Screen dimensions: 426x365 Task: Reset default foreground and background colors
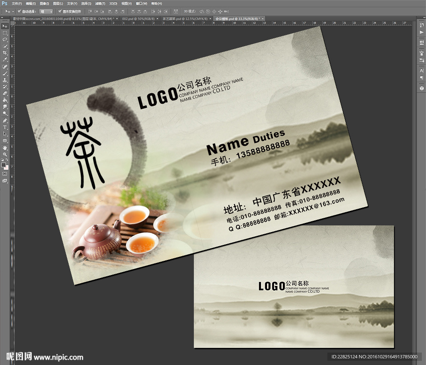[x=2, y=160]
